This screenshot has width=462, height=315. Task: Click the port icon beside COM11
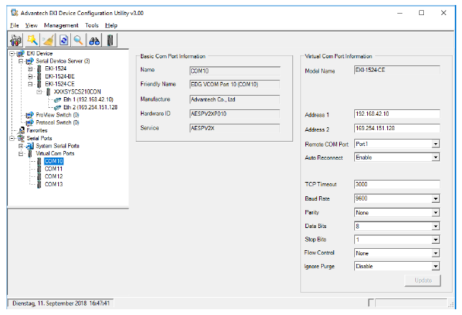pyautogui.click(x=39, y=169)
